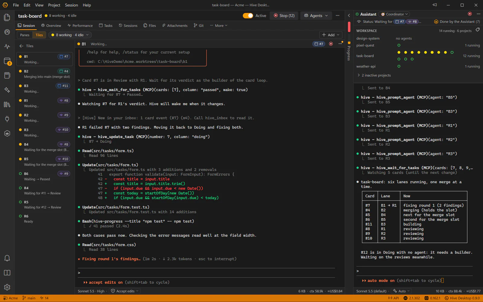Viewport: 483px width, 302px height.
Task: Open the Agents dropdown
Action: coord(316,15)
